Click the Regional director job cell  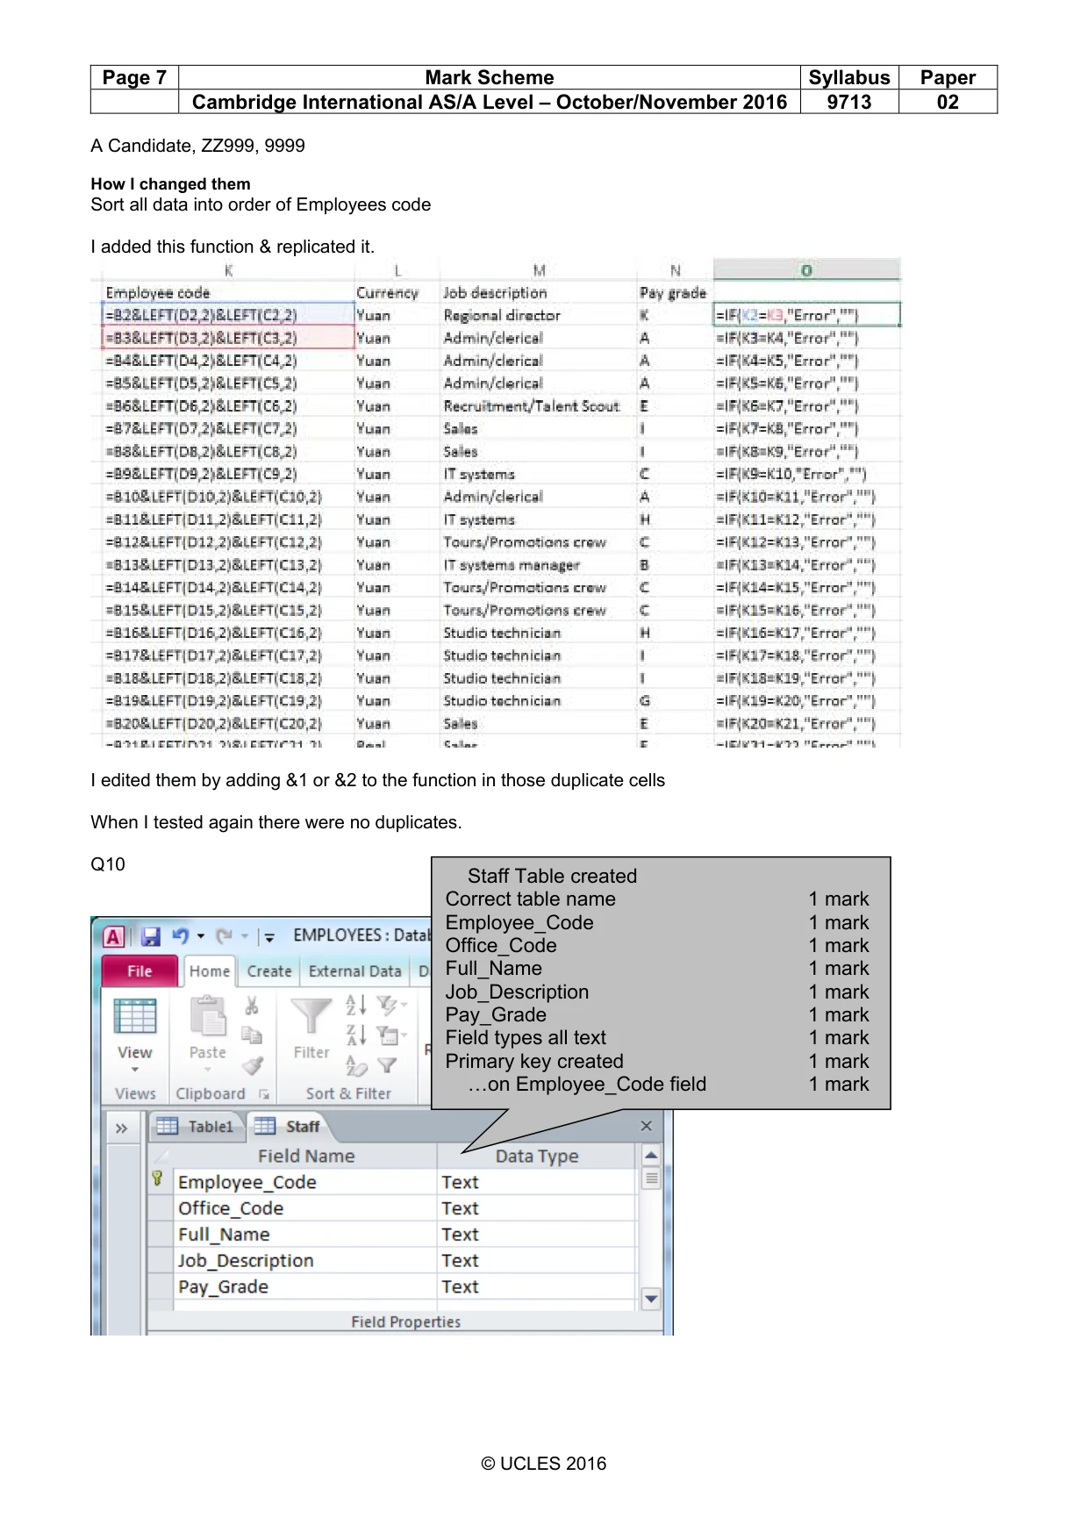pyautogui.click(x=539, y=315)
